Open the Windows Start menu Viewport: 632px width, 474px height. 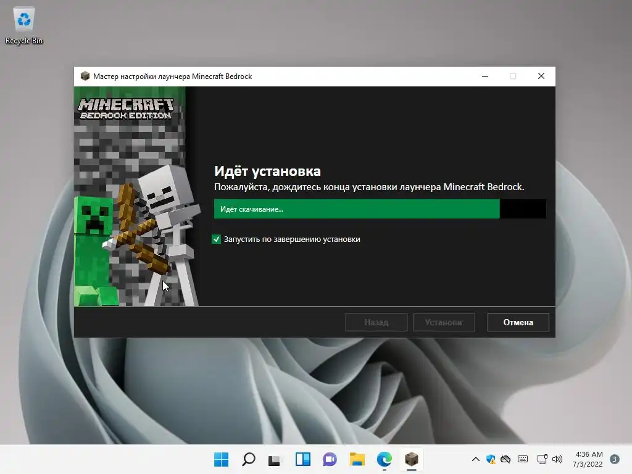[221, 459]
